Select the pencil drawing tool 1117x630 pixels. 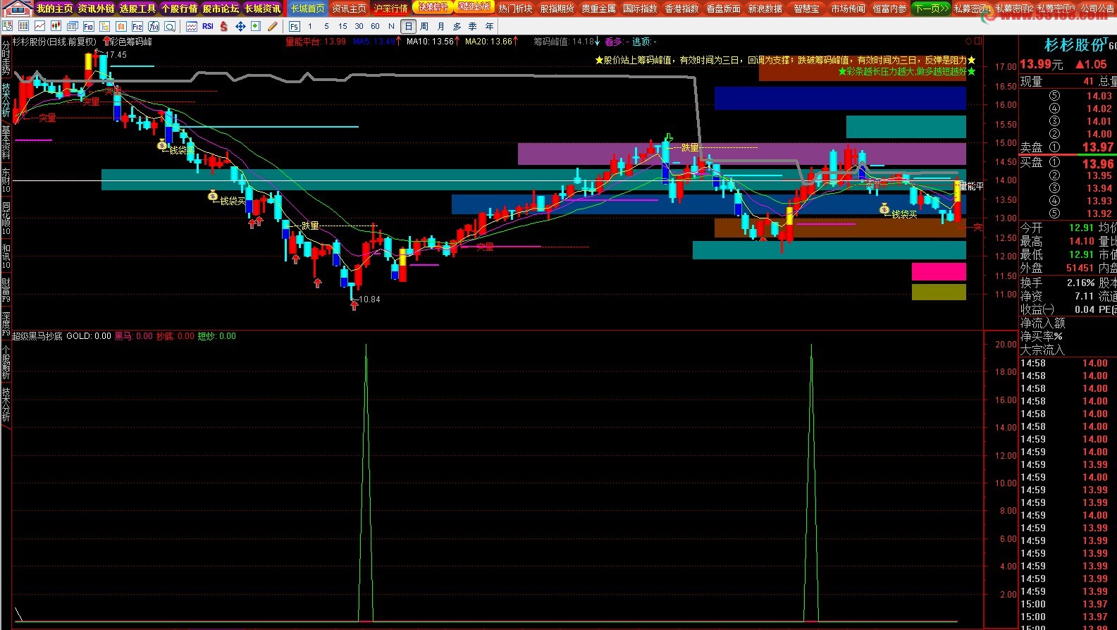272,26
